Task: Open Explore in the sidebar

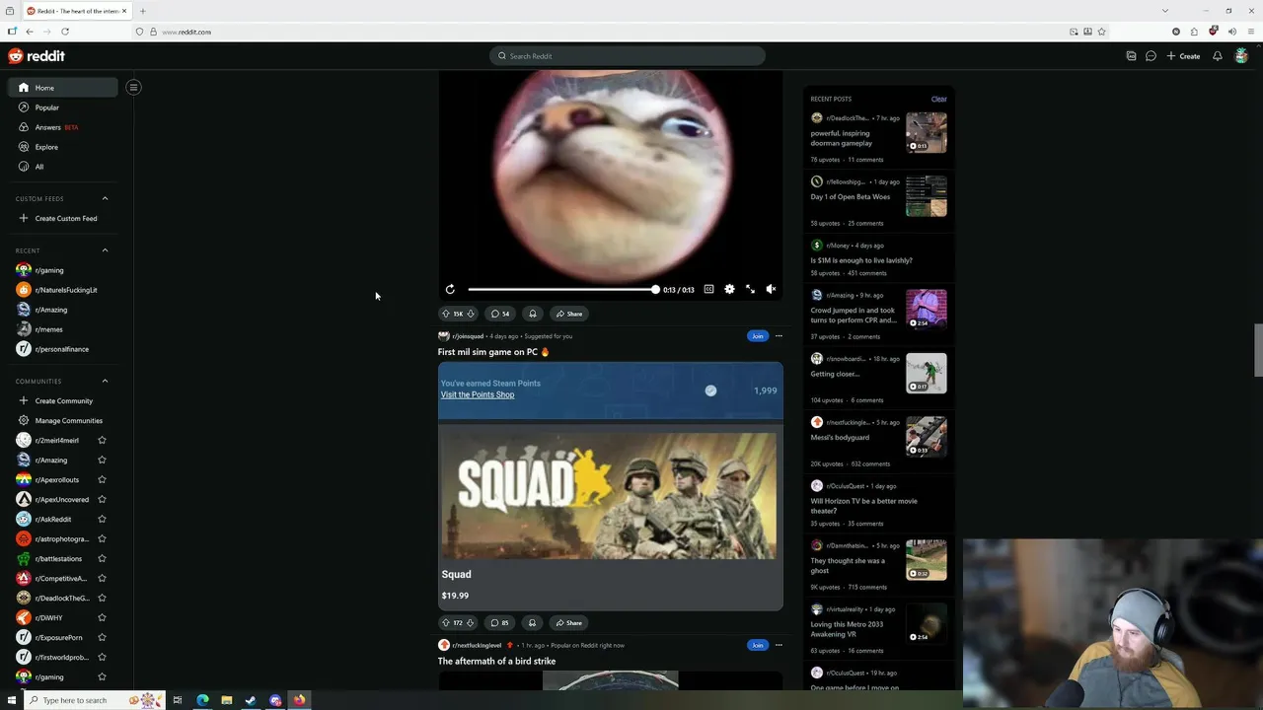Action: pyautogui.click(x=63, y=147)
